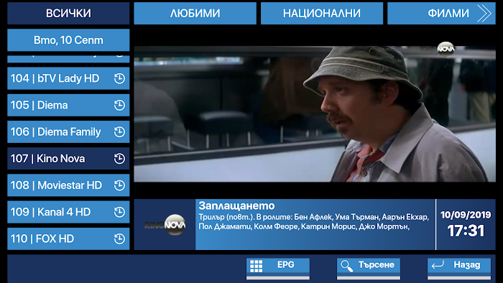
Task: Open Търсене search
Action: (368, 269)
